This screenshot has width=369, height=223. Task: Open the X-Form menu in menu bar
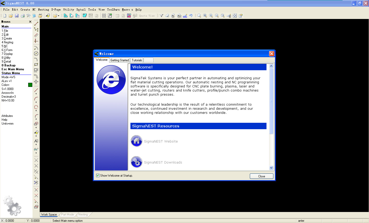[x=56, y=9]
